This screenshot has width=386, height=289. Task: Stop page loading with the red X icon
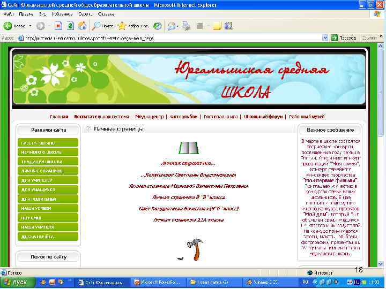coord(58,26)
